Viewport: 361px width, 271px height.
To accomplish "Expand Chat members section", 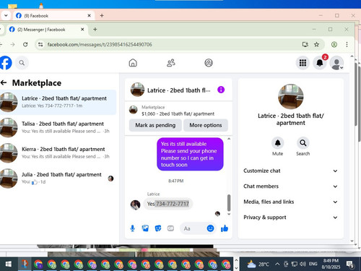I will point(290,186).
